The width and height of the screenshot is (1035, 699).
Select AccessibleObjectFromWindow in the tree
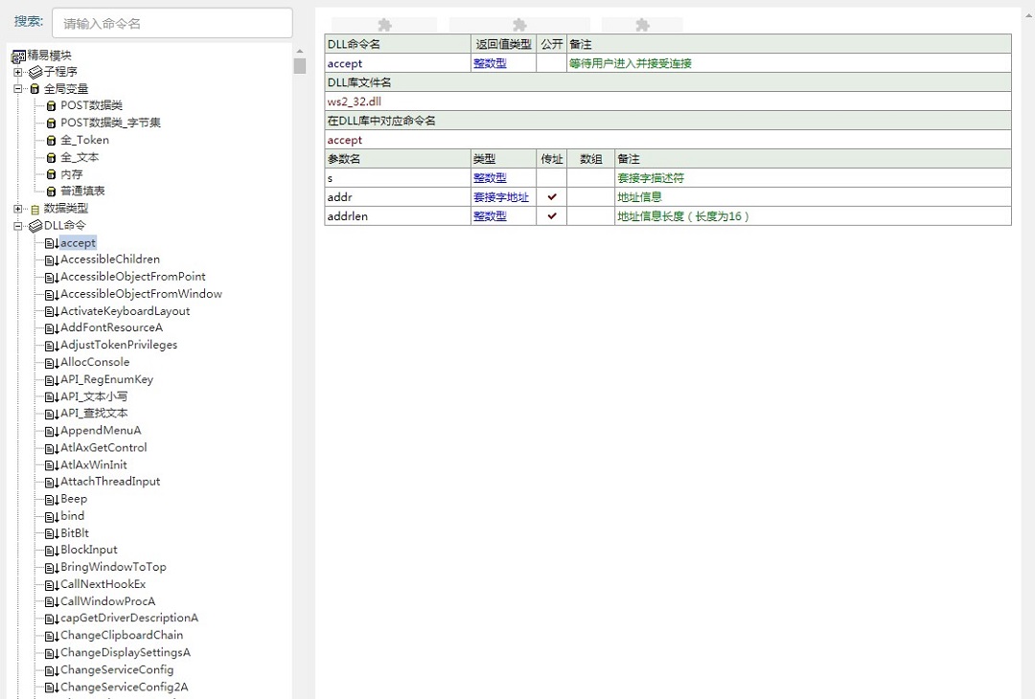[x=141, y=294]
